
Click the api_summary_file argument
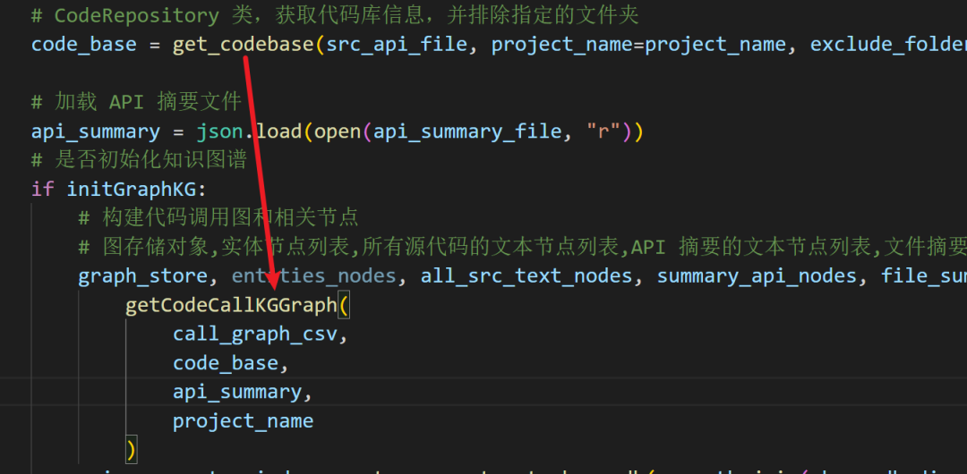(467, 131)
